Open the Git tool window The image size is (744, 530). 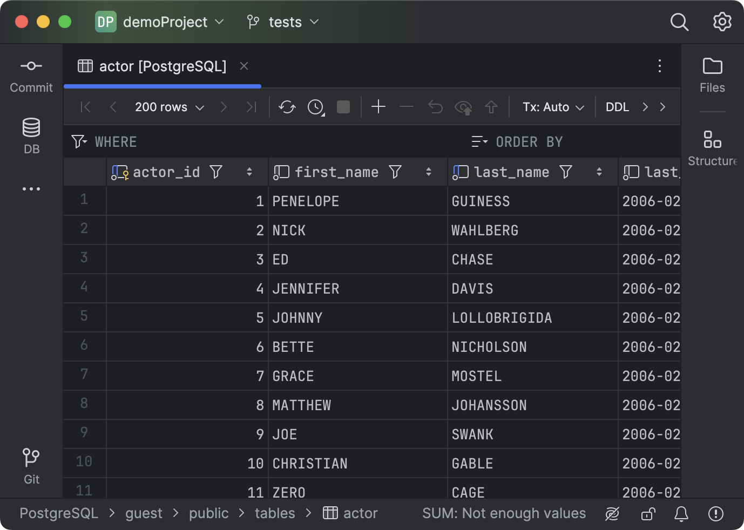click(x=31, y=464)
